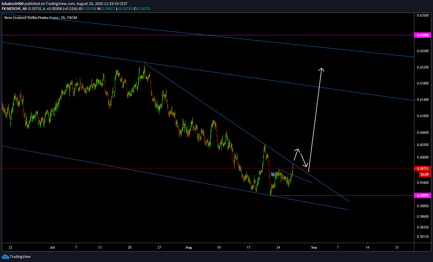Screen dimensions: 433x262
Task: Click the blue alarm clock alert icon
Action: [273, 174]
